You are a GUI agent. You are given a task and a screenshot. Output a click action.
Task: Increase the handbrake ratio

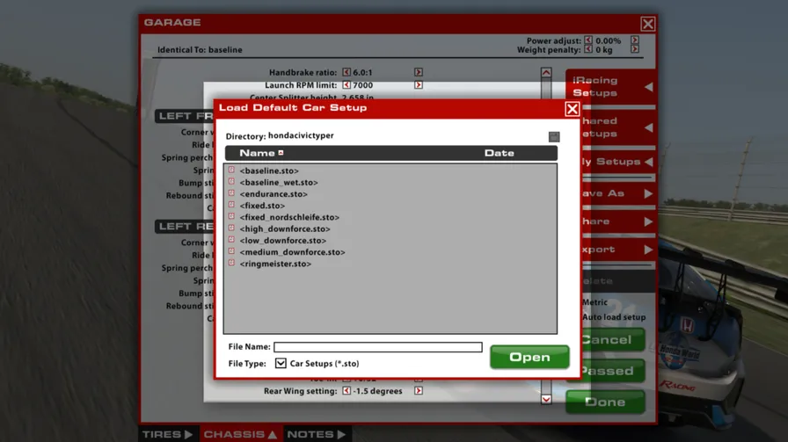[x=418, y=72]
